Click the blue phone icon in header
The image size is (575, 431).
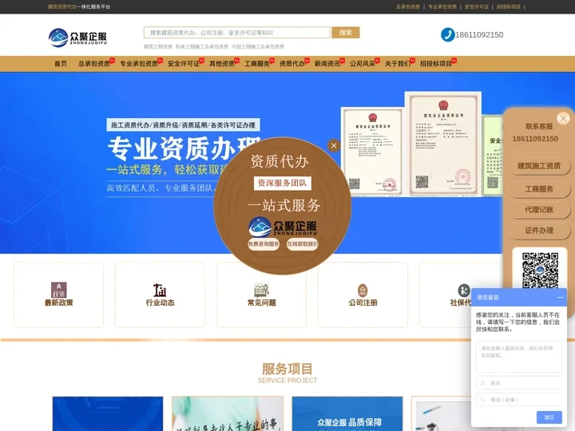click(447, 35)
